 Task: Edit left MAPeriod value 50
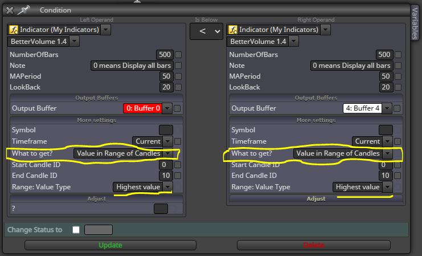[x=166, y=76]
